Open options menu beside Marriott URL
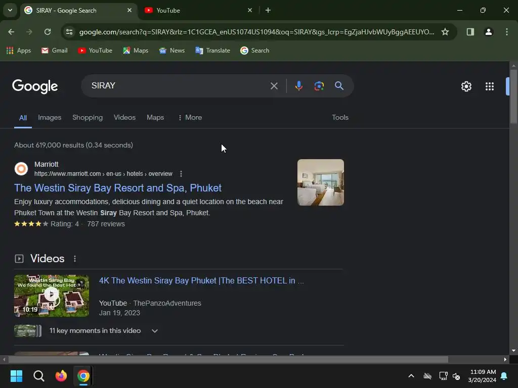This screenshot has width=518, height=388. pos(181,174)
